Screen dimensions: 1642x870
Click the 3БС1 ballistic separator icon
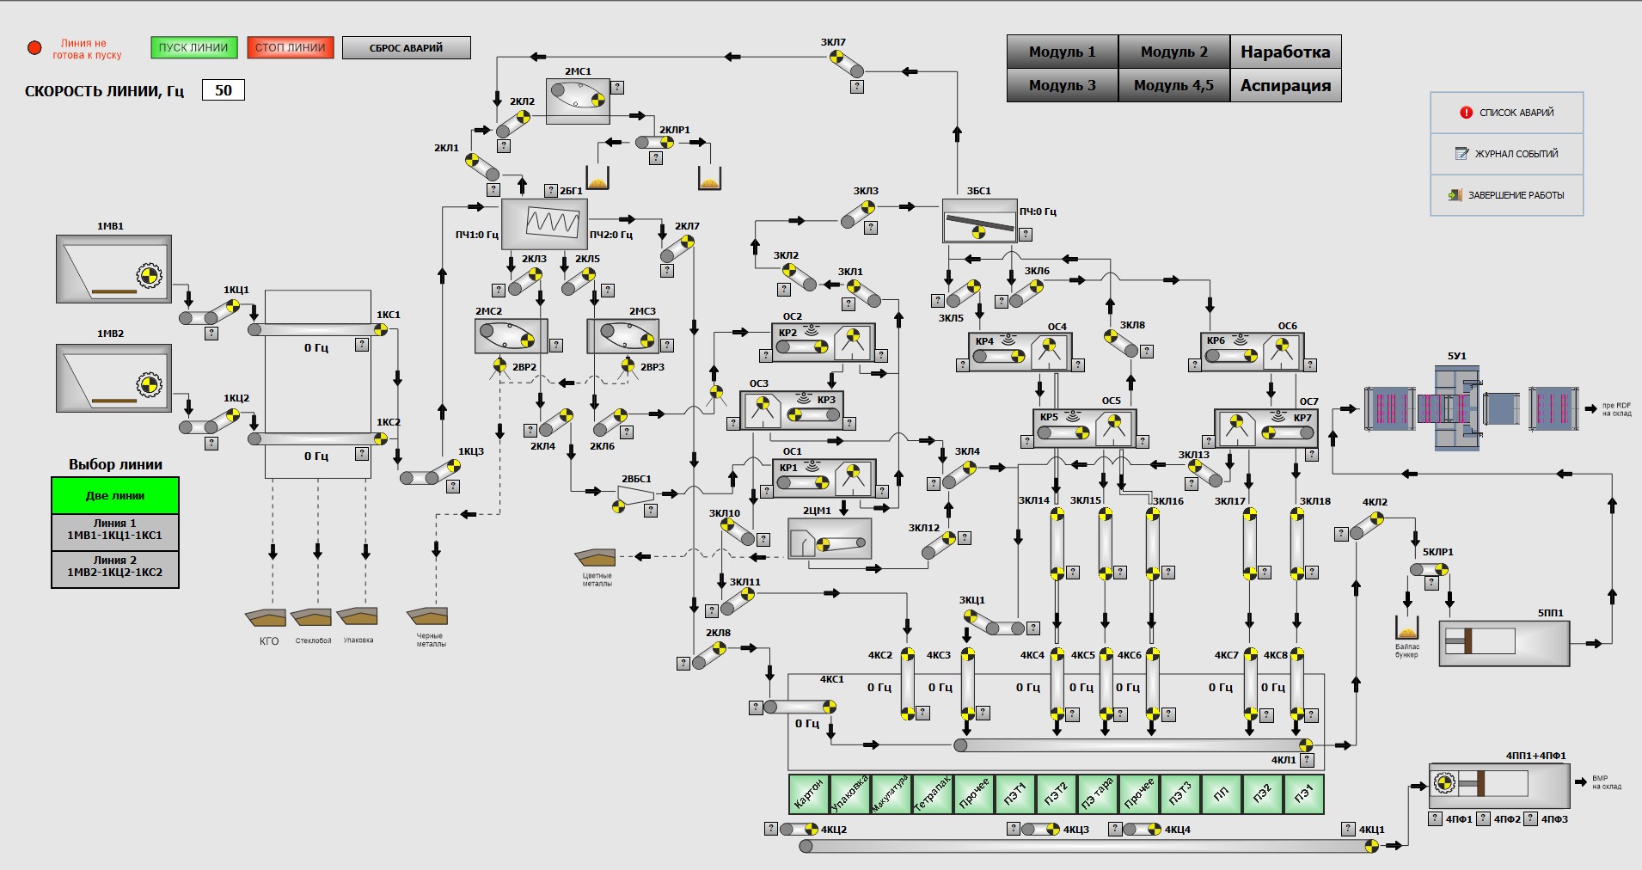pyautogui.click(x=979, y=221)
